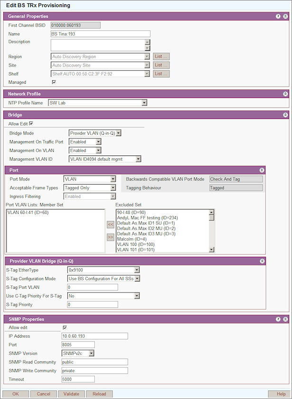
Task: Click the IP Address input field
Action: pyautogui.click(x=94, y=336)
